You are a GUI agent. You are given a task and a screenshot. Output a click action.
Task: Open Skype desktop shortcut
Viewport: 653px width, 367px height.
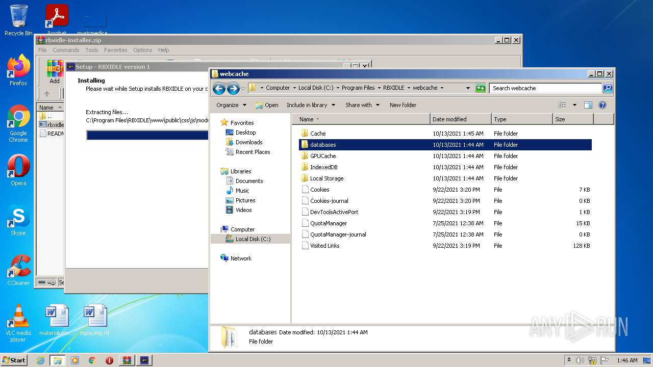18,220
